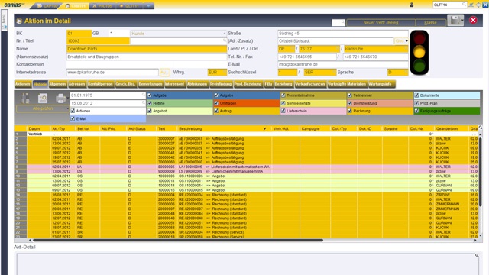
Task: Click the horizontal scrollbar of history table
Action: (x=178, y=240)
